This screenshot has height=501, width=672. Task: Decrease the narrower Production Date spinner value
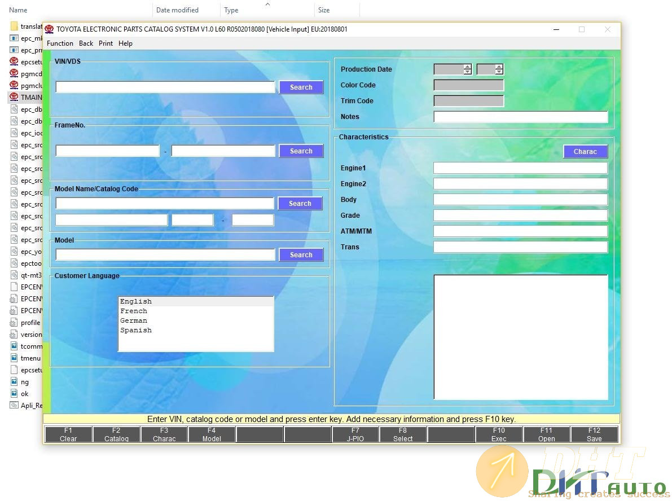[499, 72]
